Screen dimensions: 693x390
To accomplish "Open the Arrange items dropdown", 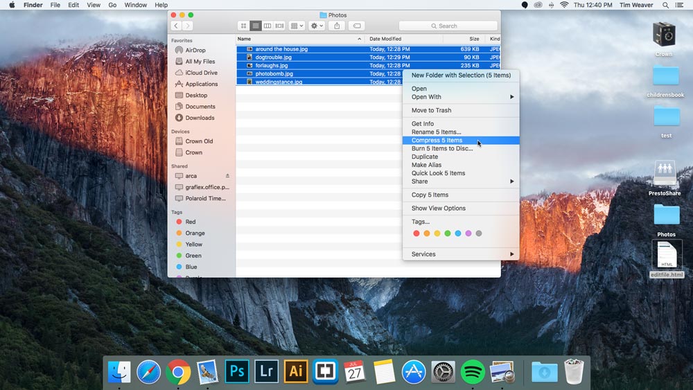I will click(x=297, y=26).
